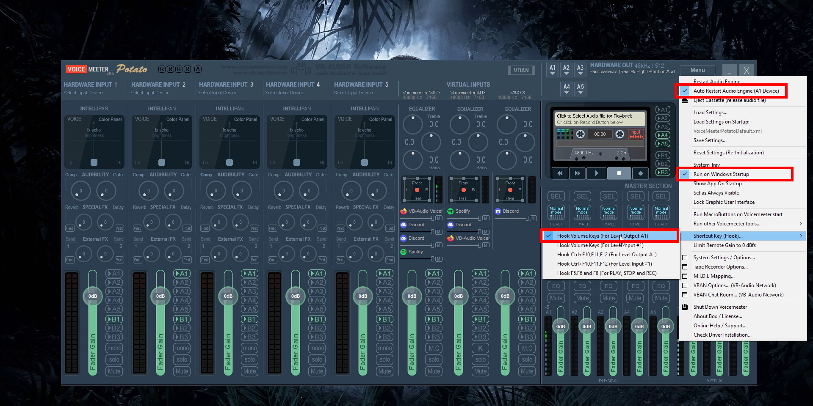
Task: Click the cassette fast-forward button
Action: coord(577,173)
